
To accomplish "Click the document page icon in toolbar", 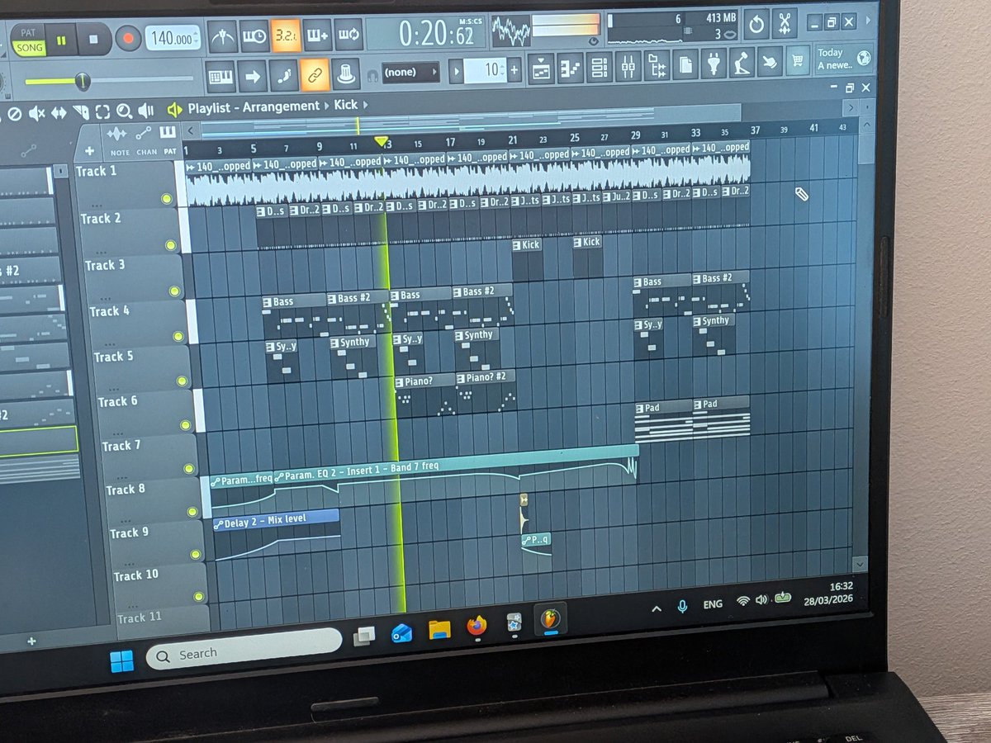I will point(686,64).
